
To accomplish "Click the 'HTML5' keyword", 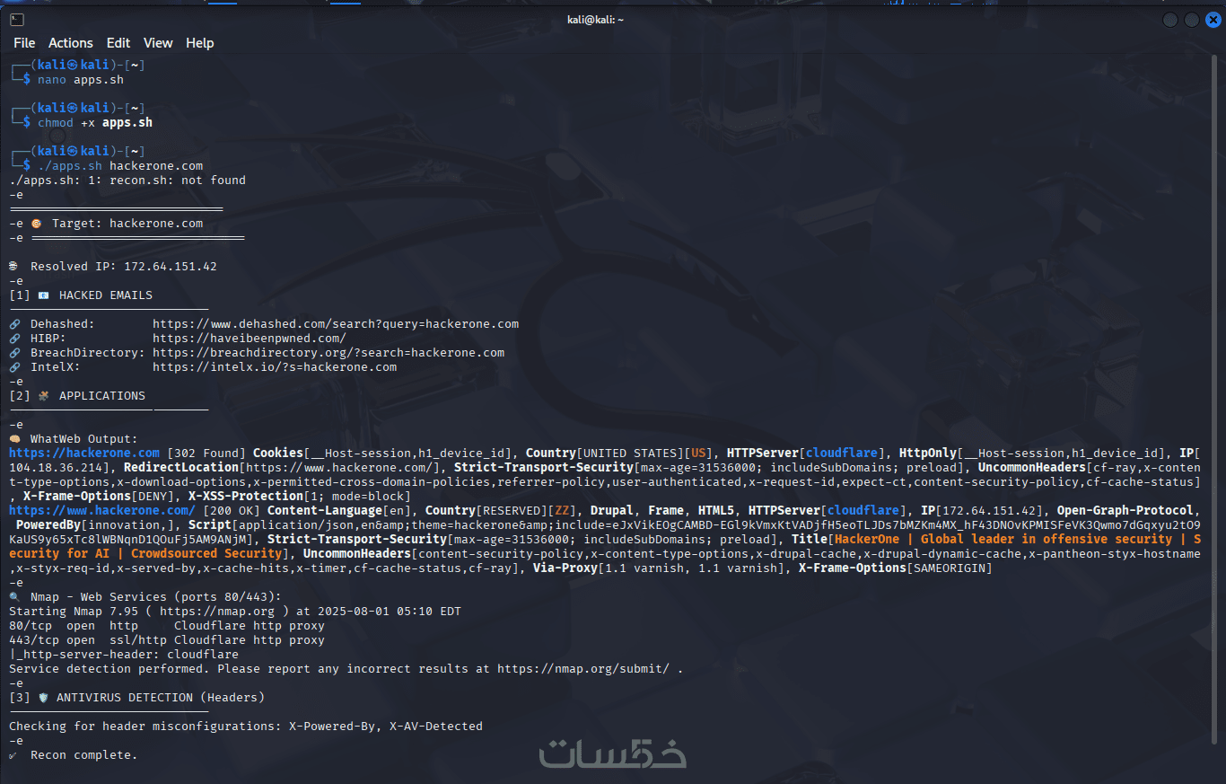I will 716,511.
